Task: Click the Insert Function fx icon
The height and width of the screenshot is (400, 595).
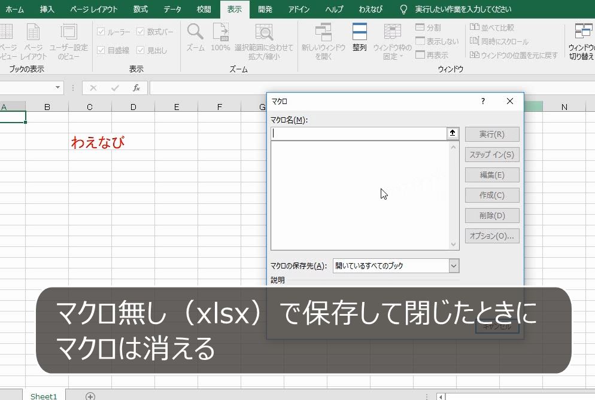Action: [x=136, y=88]
